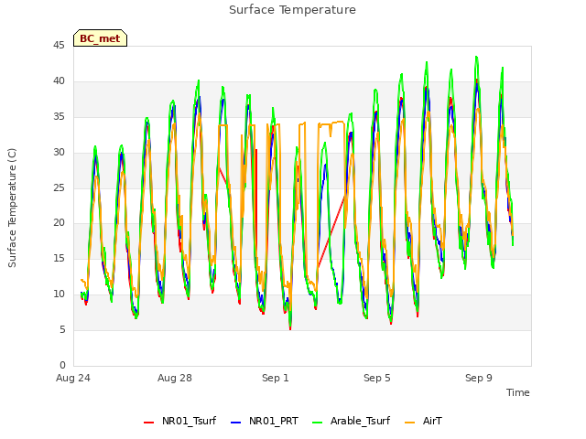Click the orange AirT legend color marker
586x439 pixels.
(x=410, y=423)
